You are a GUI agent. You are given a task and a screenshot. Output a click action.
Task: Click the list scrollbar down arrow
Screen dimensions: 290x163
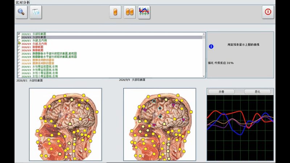(x=204, y=76)
